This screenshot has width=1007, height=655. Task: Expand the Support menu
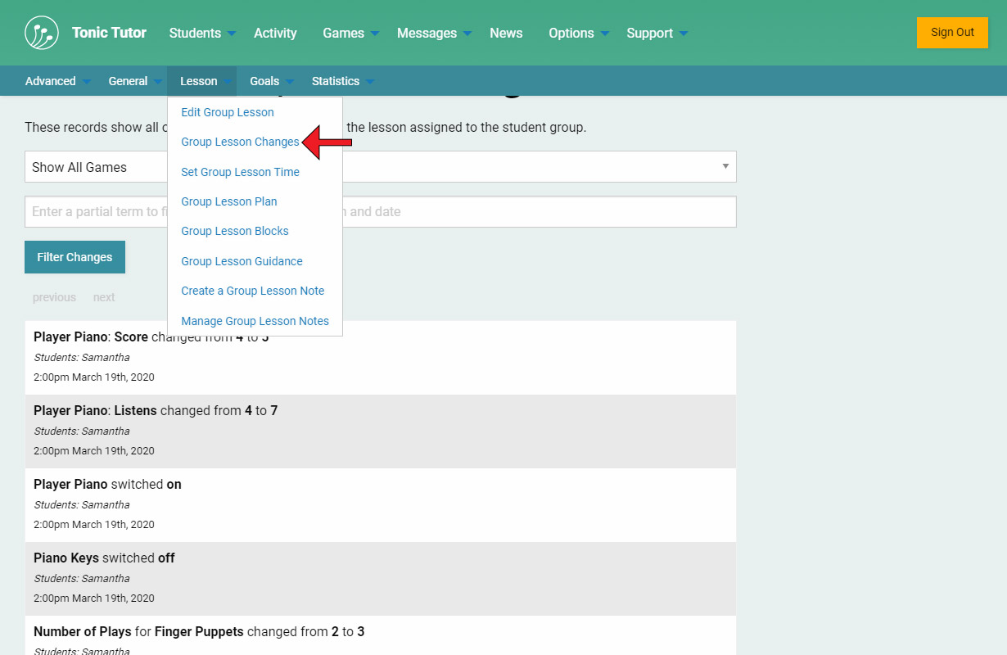coord(657,33)
